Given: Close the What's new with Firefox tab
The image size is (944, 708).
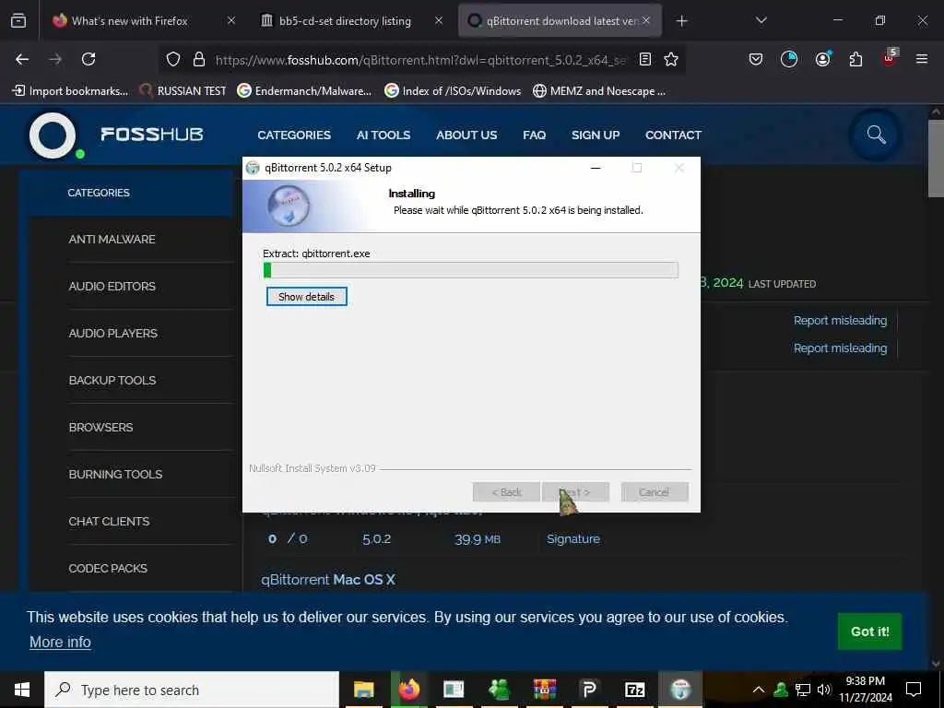Looking at the screenshot, I should [231, 20].
